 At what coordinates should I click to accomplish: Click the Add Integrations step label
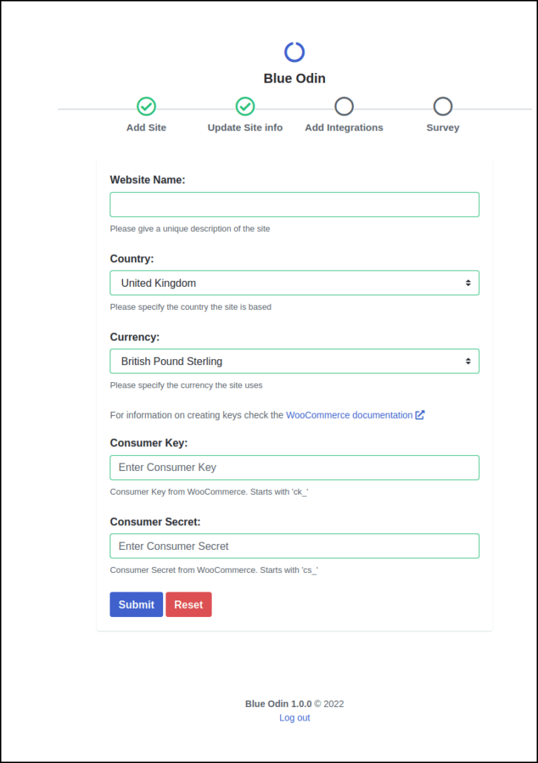(x=344, y=127)
